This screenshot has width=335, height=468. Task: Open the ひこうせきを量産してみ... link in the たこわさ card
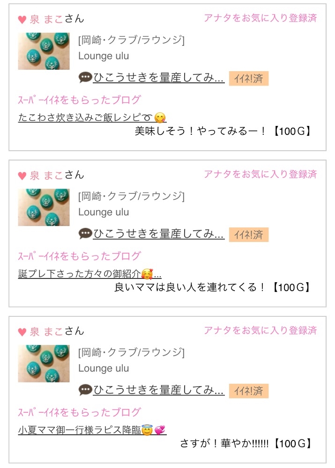pos(159,78)
